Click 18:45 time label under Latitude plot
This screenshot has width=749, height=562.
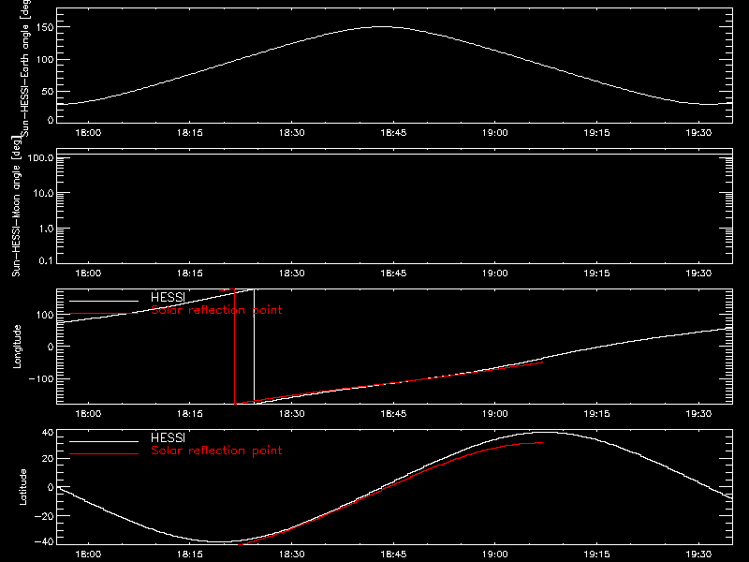tap(393, 554)
